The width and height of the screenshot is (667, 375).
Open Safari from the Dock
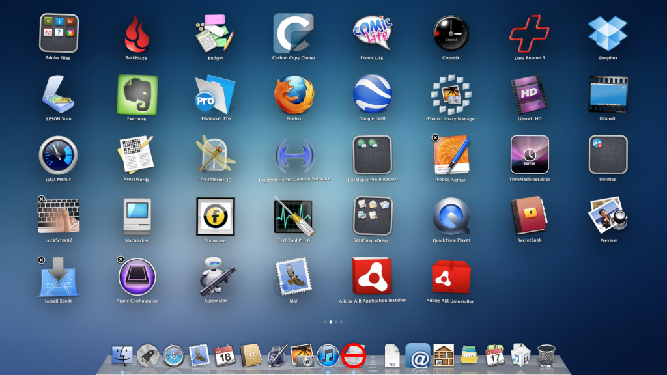click(172, 355)
